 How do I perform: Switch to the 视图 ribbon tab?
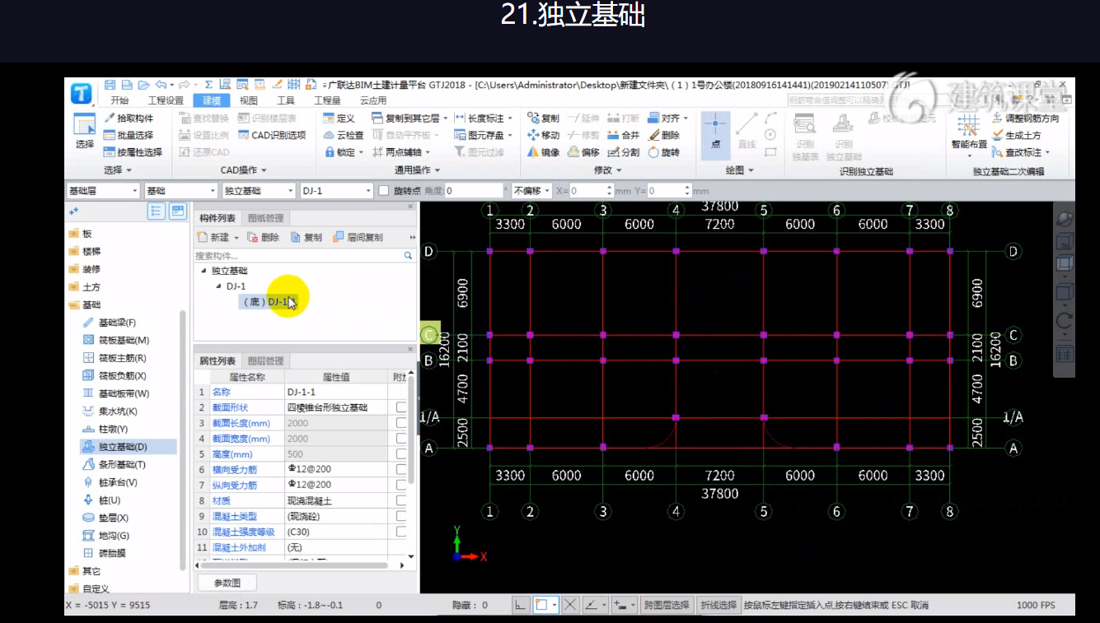click(x=248, y=100)
